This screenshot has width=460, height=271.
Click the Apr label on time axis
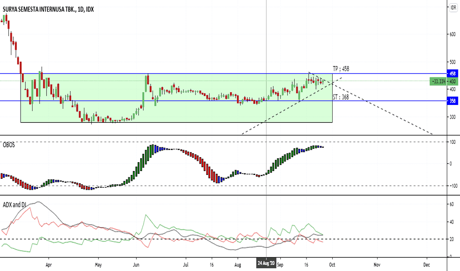point(49,265)
